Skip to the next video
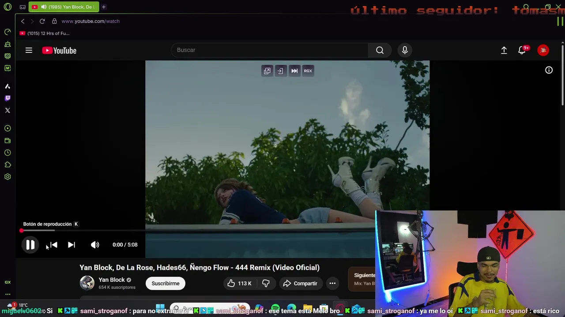 click(72, 245)
